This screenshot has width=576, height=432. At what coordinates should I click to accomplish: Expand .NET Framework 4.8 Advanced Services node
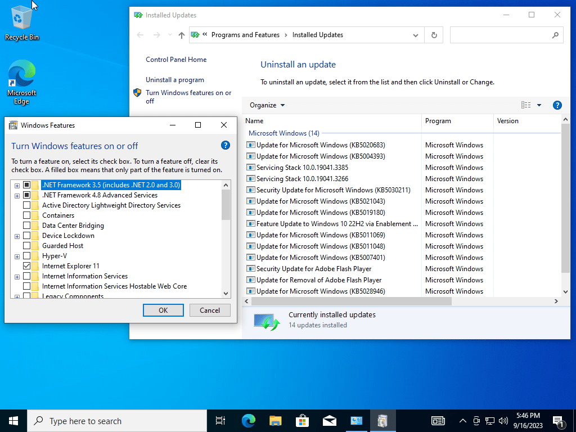[17, 196]
